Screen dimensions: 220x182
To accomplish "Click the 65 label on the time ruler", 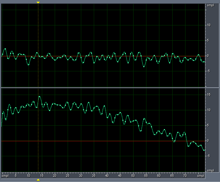I will click(172, 175).
